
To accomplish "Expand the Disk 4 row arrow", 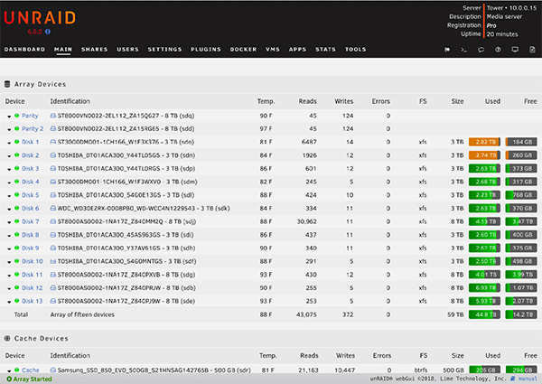I will pyautogui.click(x=9, y=183).
